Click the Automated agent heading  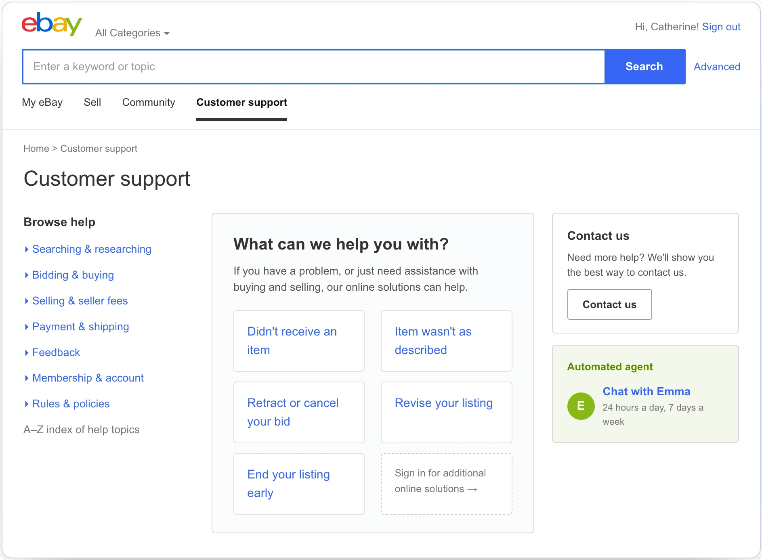[x=610, y=367]
